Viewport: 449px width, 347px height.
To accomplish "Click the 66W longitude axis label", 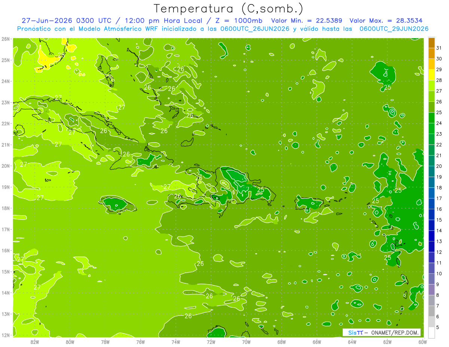I will click(317, 342).
